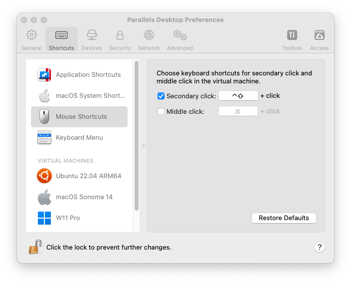Open the Toolbox icon
This screenshot has height=284, width=351.
tap(292, 35)
